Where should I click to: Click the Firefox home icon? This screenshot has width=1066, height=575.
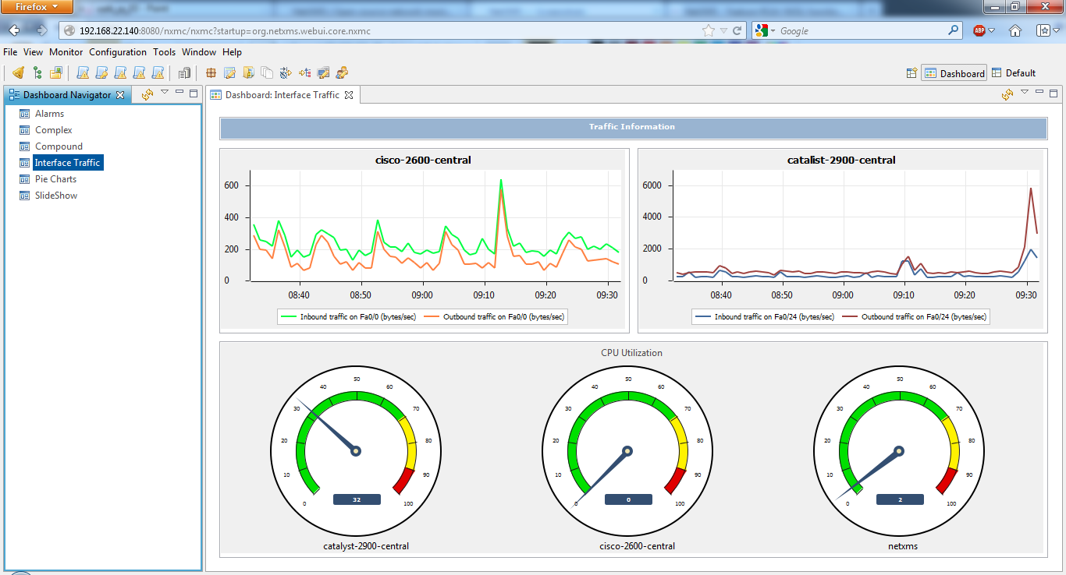pyautogui.click(x=1015, y=31)
